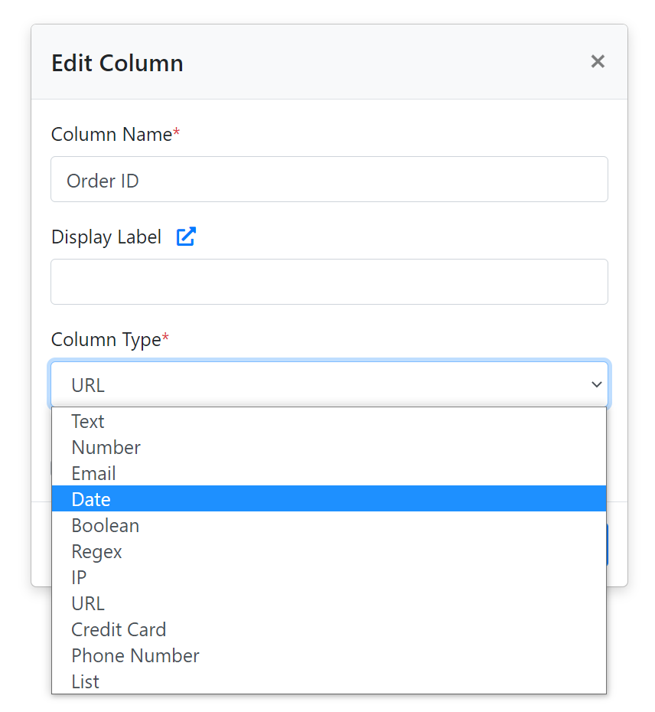
Task: Choose the Number column type
Action: pyautogui.click(x=106, y=447)
